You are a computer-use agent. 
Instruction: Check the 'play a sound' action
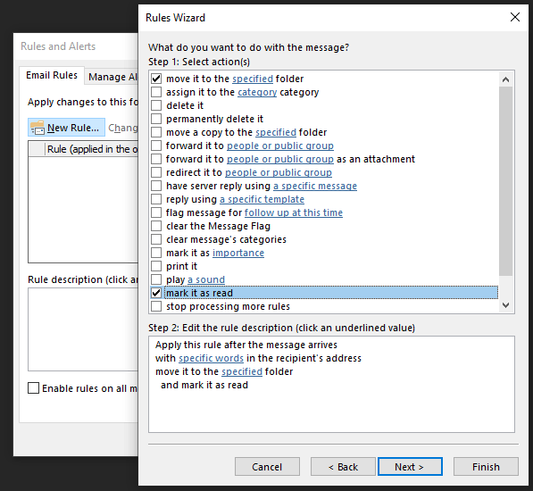click(x=156, y=279)
